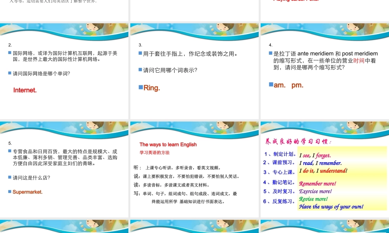The height and width of the screenshot is (233, 389).
Task: Click the list item '4、勤记笔记。'
Action: 279,182
